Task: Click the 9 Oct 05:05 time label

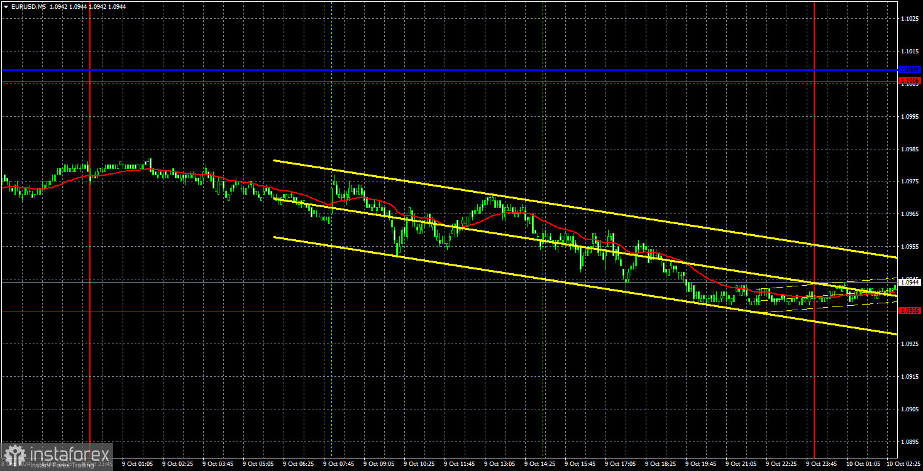Action: (x=258, y=465)
